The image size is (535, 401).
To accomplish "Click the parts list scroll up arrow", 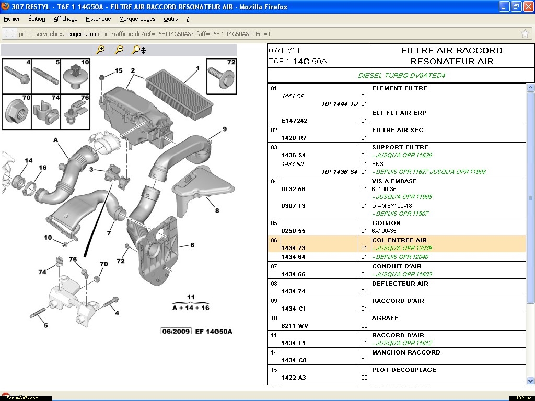I will 530,87.
